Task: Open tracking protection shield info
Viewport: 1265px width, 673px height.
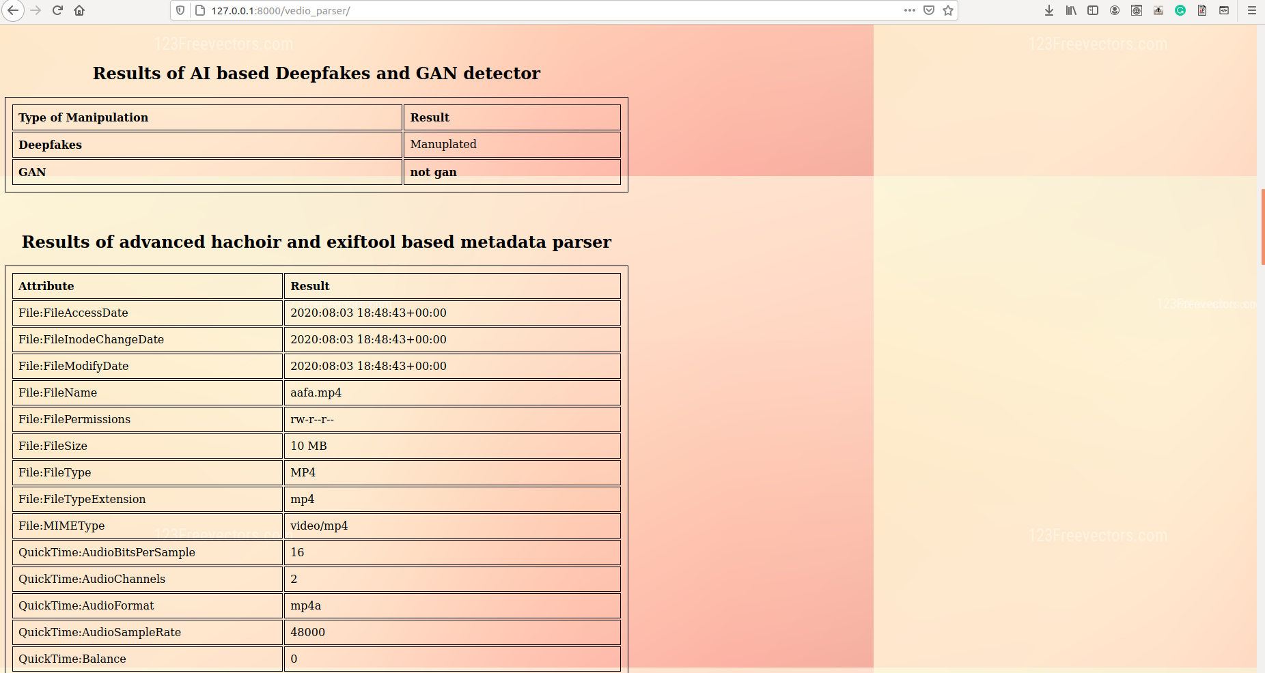Action: point(180,10)
